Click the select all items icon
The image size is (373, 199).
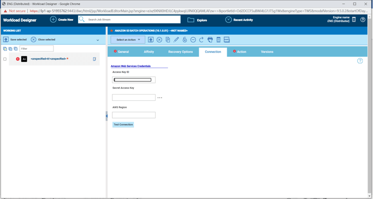tap(5, 49)
